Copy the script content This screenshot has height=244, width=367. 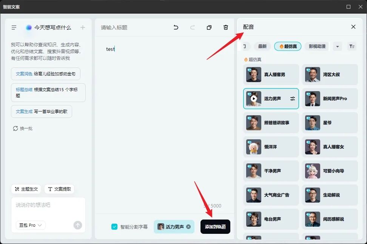(209, 27)
